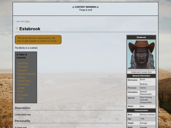This screenshot has width=171, height=128.
Task: Select the nickname 'Brook'
Action: (142, 79)
